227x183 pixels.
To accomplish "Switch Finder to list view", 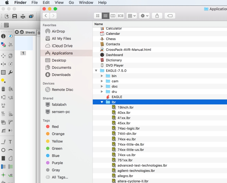I will 105,16.
